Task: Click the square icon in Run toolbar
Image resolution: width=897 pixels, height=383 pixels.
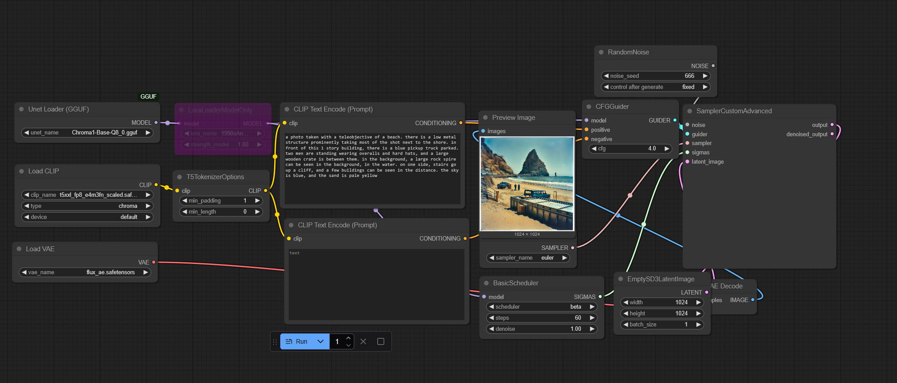Action: pyautogui.click(x=380, y=341)
